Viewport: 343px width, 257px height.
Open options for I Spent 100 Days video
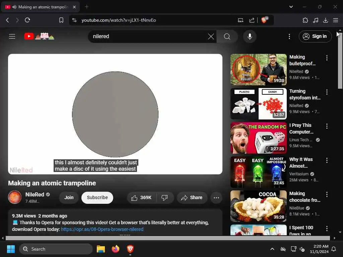click(x=327, y=229)
